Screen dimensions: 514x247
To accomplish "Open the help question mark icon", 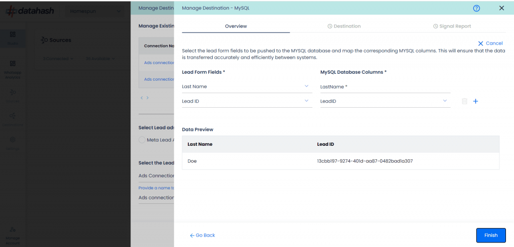I will click(x=476, y=8).
